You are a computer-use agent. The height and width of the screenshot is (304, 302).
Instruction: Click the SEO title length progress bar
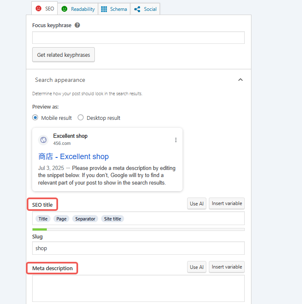[138, 229]
